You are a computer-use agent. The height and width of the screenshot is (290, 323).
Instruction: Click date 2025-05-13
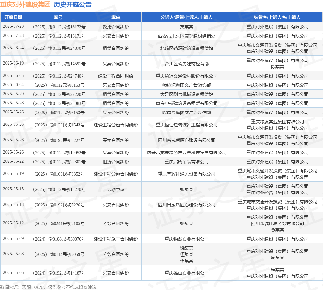click(x=13, y=204)
